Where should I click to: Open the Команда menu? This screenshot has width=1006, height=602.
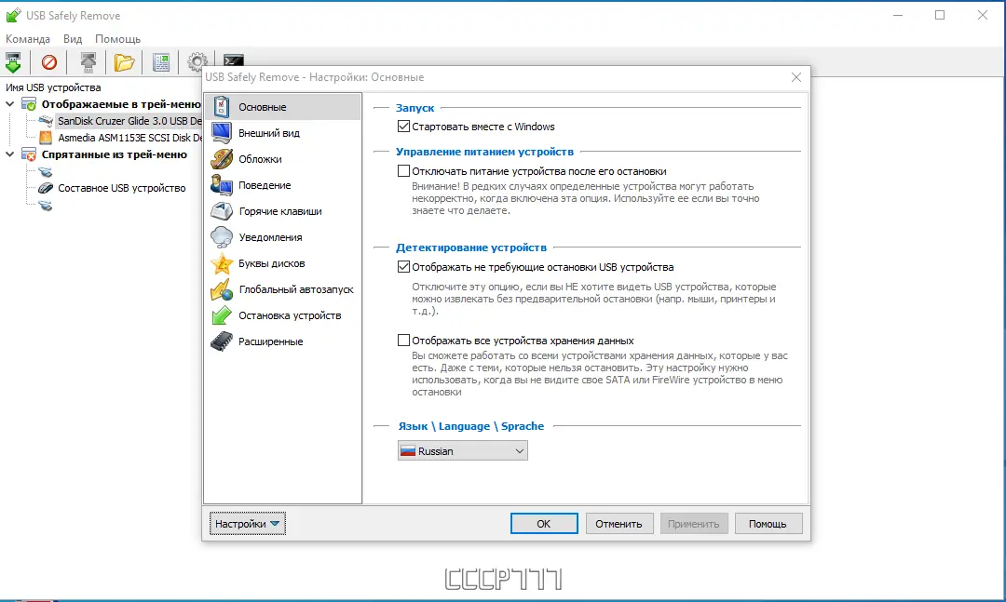click(28, 39)
